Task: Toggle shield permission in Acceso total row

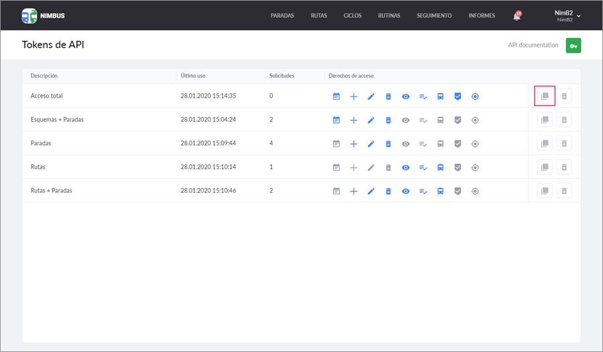Action: [x=458, y=96]
